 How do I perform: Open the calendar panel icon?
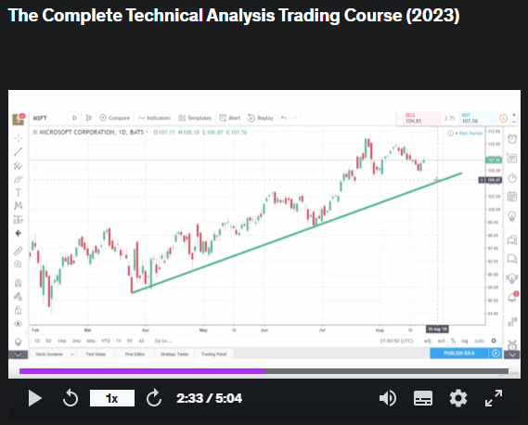click(x=512, y=197)
